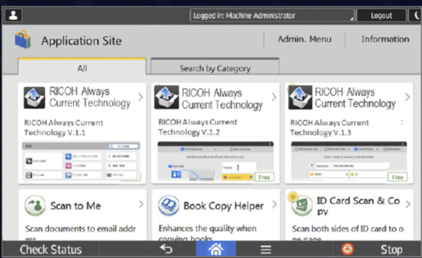
Task: Open the V.1.1 app screenshot thumbnail
Action: click(81, 162)
